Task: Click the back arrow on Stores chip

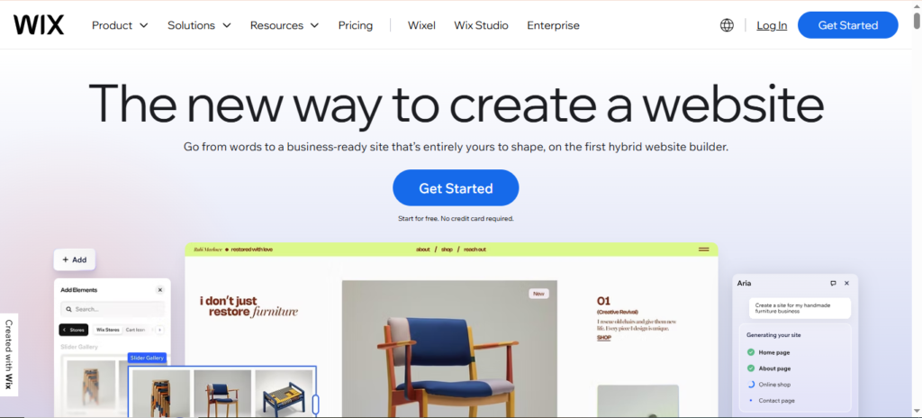Action: 65,330
